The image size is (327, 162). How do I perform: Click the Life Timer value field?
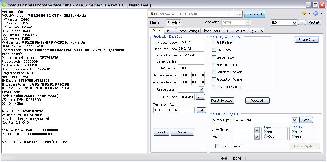point(186,97)
